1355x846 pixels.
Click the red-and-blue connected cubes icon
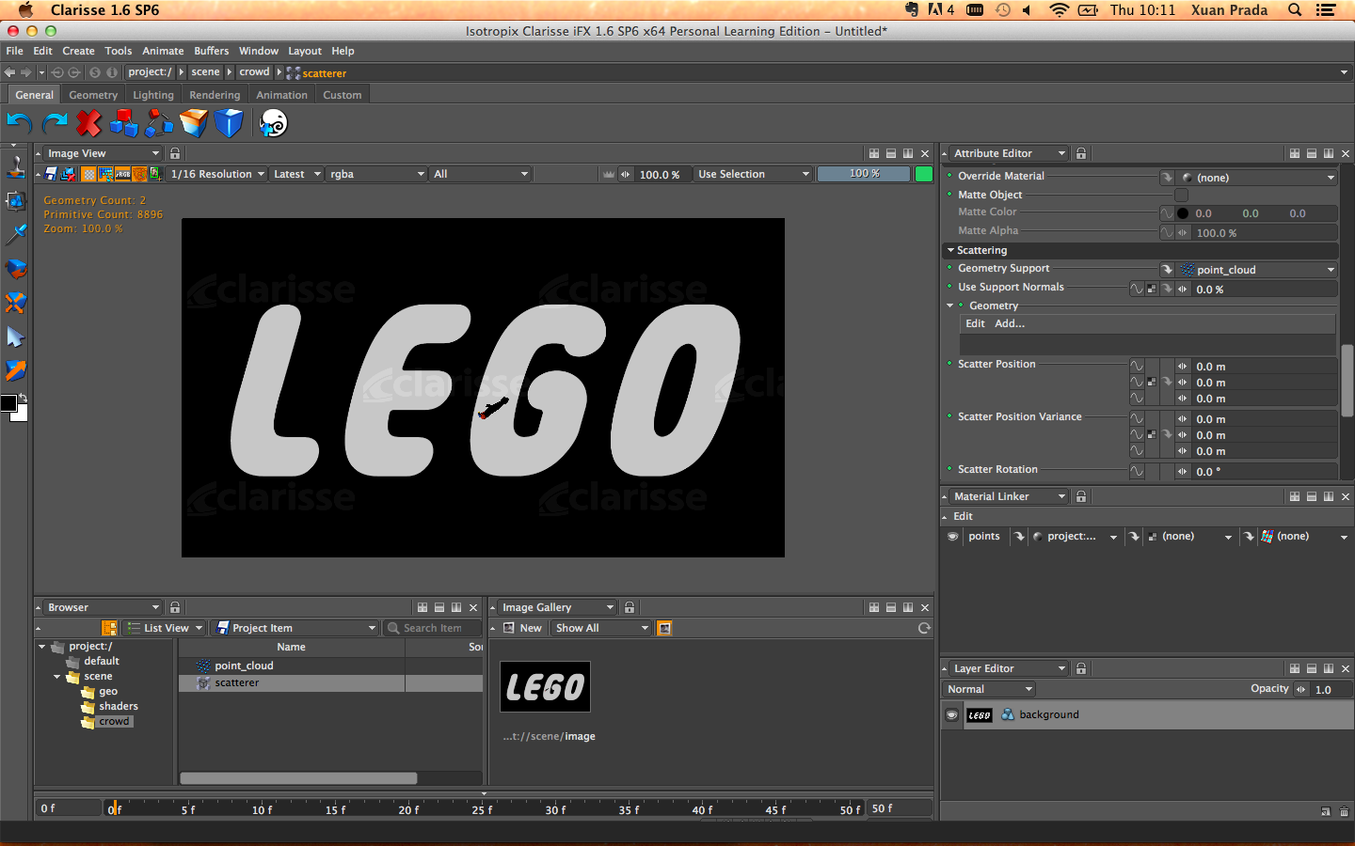click(x=123, y=123)
